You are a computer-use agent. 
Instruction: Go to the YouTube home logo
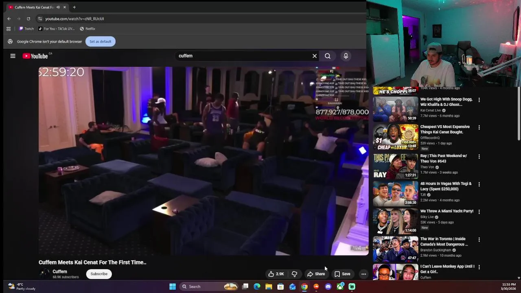(x=35, y=56)
